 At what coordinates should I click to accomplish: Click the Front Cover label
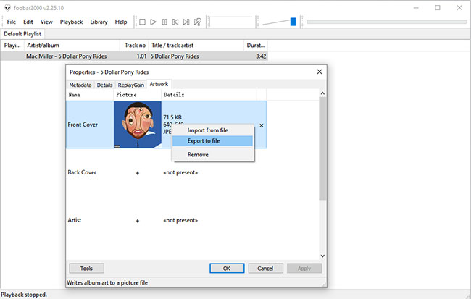click(83, 125)
